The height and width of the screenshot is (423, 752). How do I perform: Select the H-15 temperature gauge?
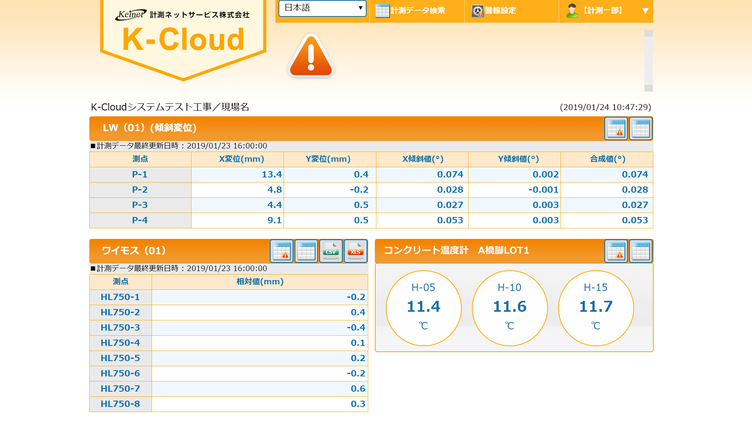tap(596, 308)
